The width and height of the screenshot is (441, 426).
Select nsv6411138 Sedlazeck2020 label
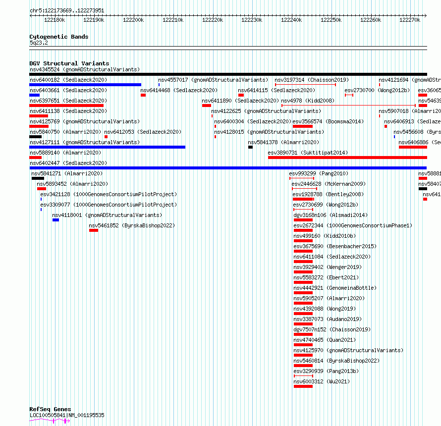[68, 111]
